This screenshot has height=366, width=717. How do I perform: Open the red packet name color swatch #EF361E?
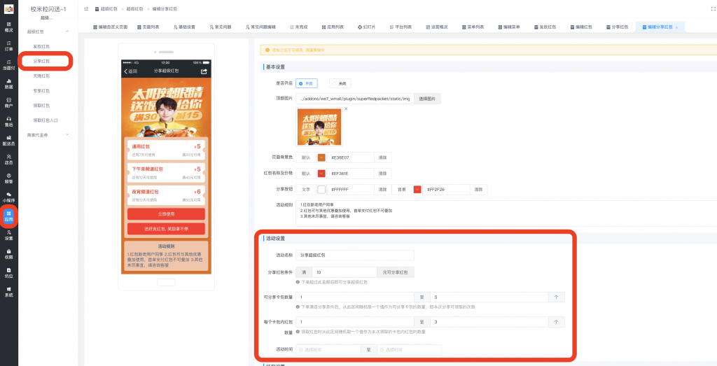click(321, 174)
